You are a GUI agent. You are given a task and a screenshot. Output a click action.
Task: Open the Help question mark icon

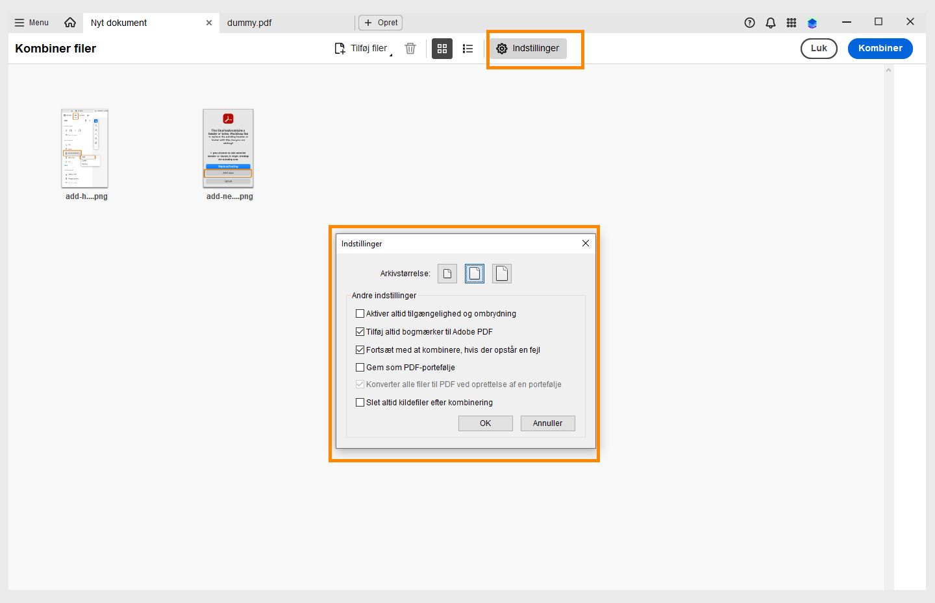(750, 23)
